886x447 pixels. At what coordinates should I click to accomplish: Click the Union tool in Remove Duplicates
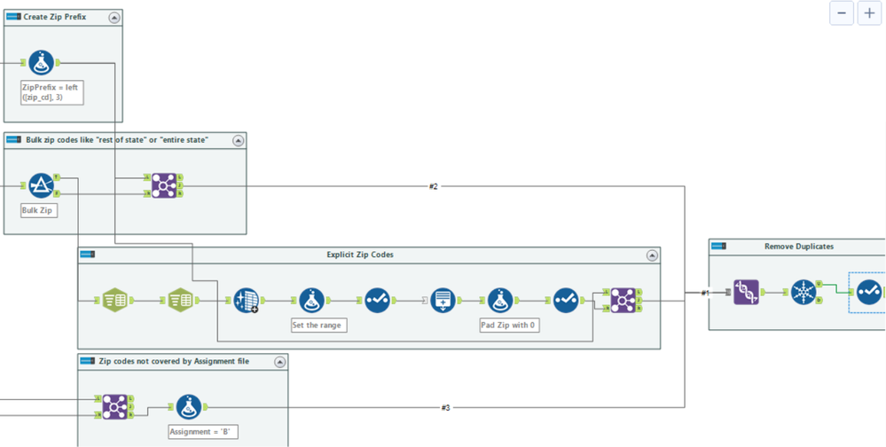coord(746,292)
